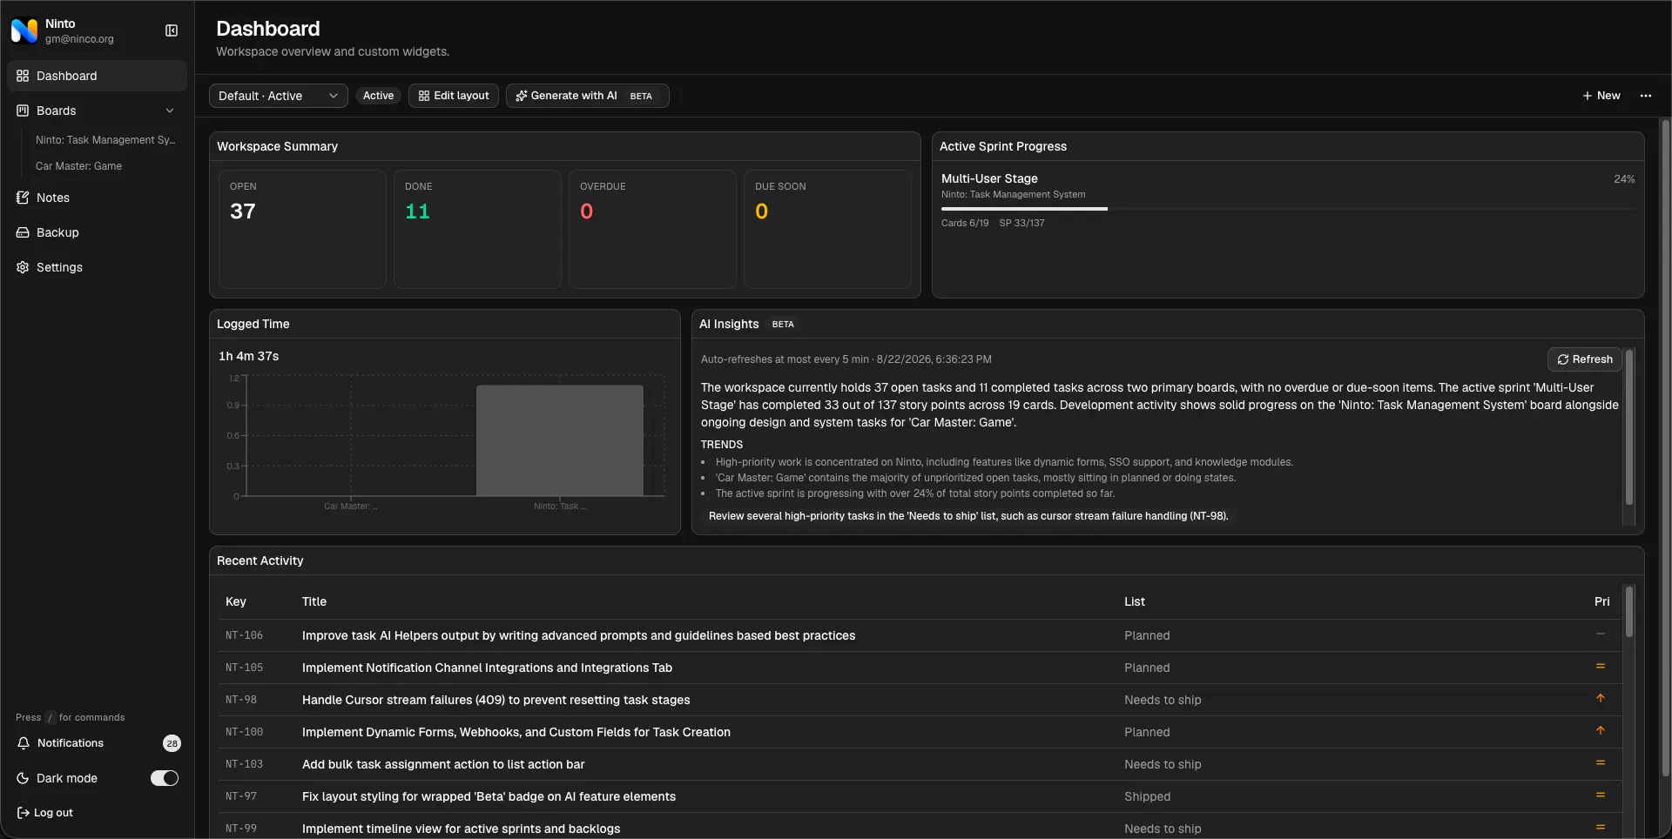
Task: Click the Title column header
Action: point(314,601)
